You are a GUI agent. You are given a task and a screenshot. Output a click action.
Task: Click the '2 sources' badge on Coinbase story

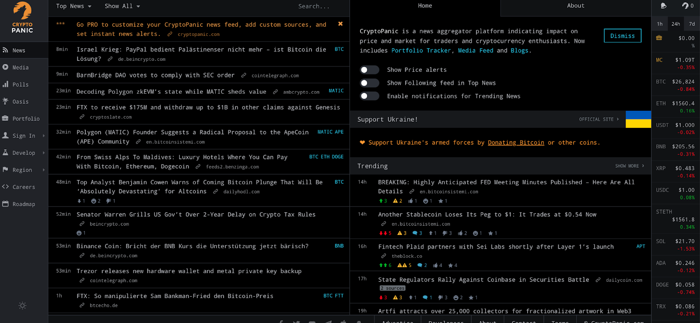[392, 288]
